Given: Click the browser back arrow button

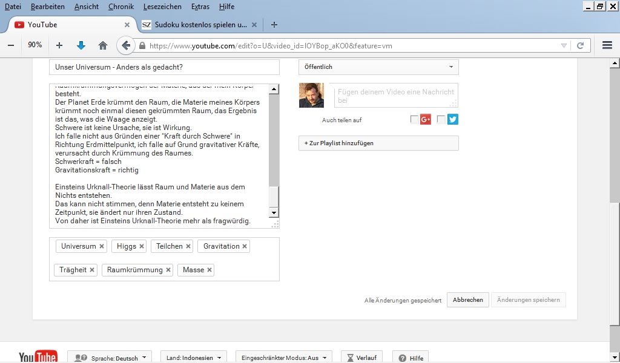Looking at the screenshot, I should (x=125, y=45).
